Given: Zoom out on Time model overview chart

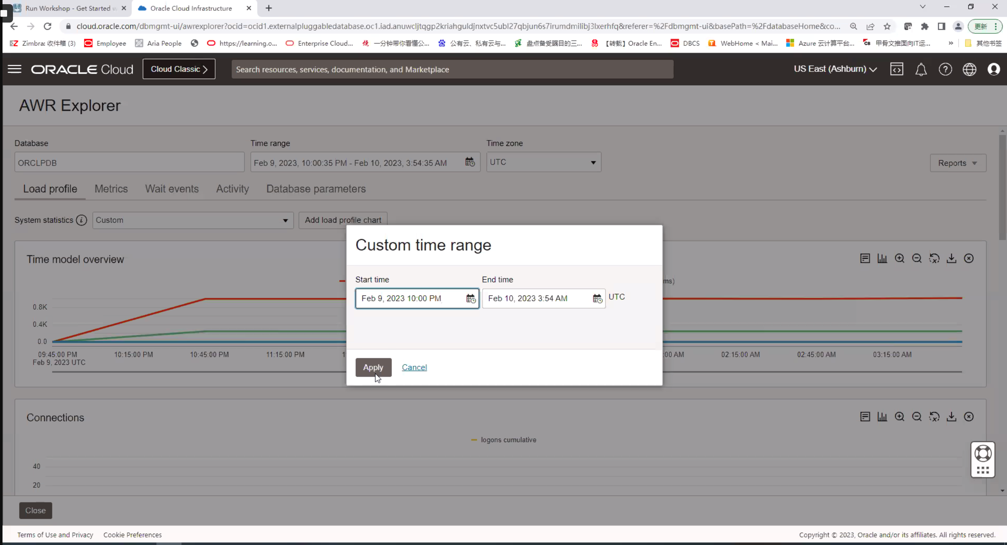Looking at the screenshot, I should tap(917, 258).
